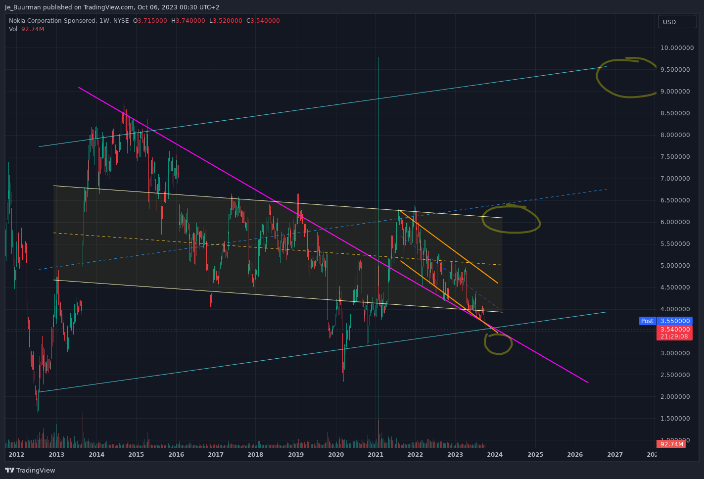This screenshot has height=479, width=704.
Task: Click the Vol 92.74M indicator legend
Action: point(26,29)
